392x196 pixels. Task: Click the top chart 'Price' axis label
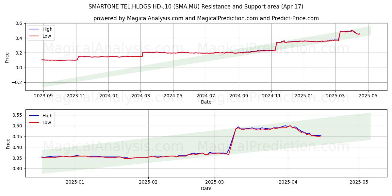(x=7, y=57)
